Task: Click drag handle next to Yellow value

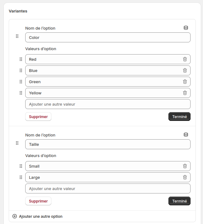Action: tap(21, 93)
